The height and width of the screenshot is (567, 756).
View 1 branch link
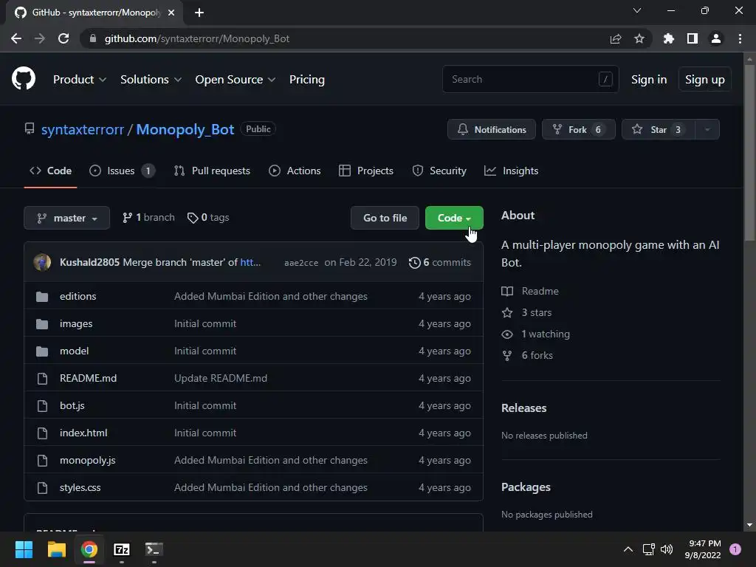click(x=148, y=218)
